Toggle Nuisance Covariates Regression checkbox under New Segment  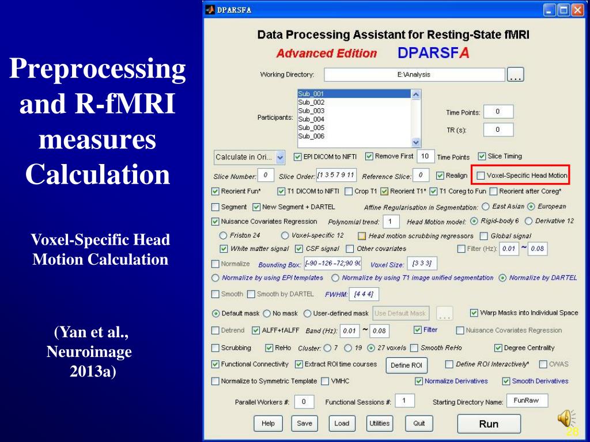pos(215,222)
